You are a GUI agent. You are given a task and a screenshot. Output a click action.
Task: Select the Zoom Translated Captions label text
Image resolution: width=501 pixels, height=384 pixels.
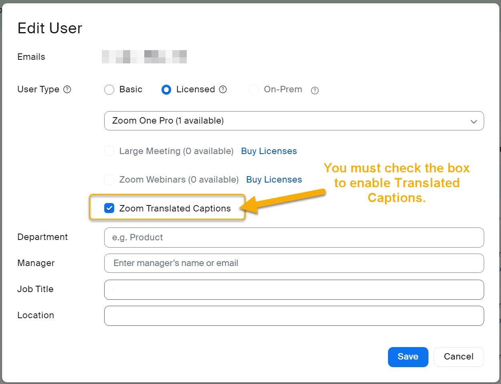coord(175,208)
